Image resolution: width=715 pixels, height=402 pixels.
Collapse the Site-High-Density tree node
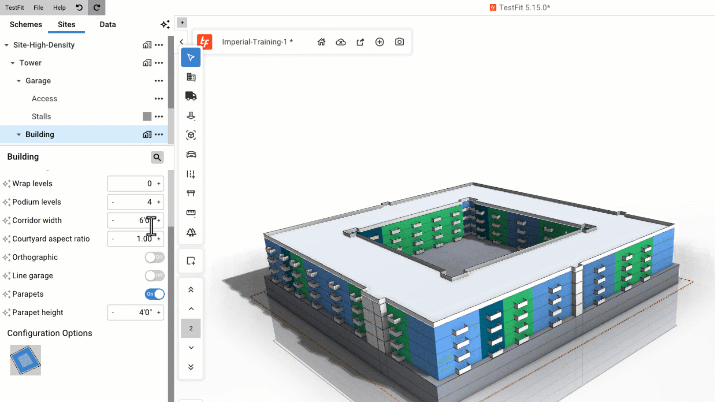click(x=6, y=45)
